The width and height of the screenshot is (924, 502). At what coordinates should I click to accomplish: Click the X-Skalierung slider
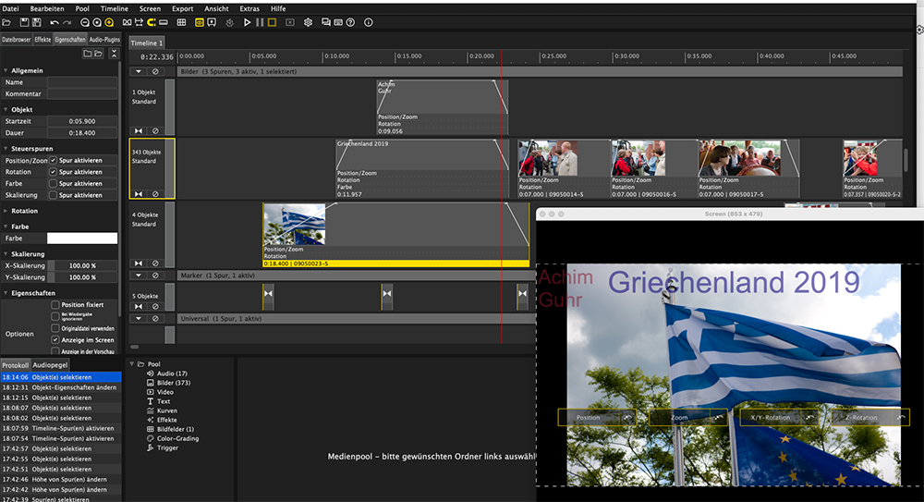82,266
